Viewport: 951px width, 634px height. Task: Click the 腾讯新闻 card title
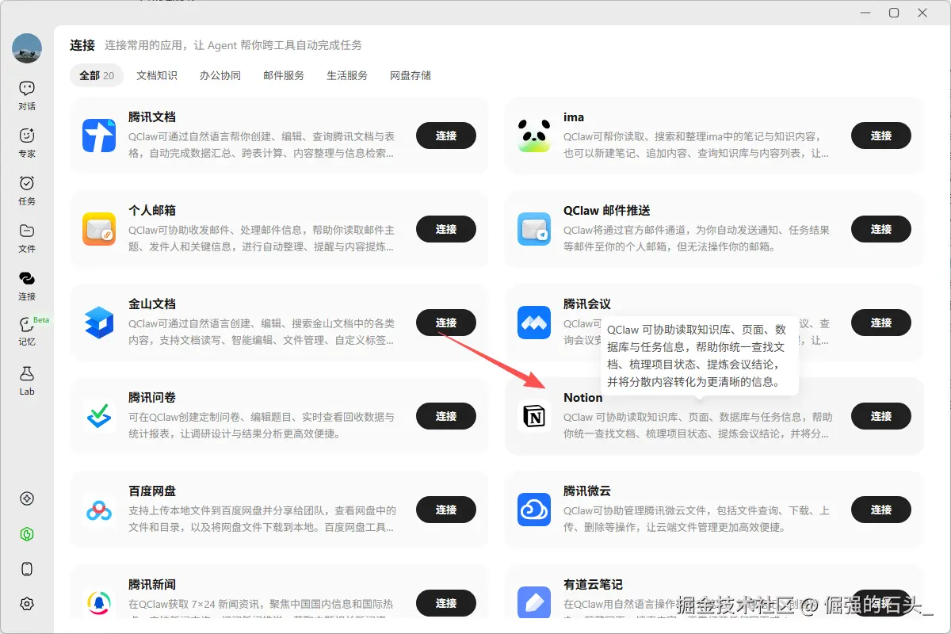(152, 585)
